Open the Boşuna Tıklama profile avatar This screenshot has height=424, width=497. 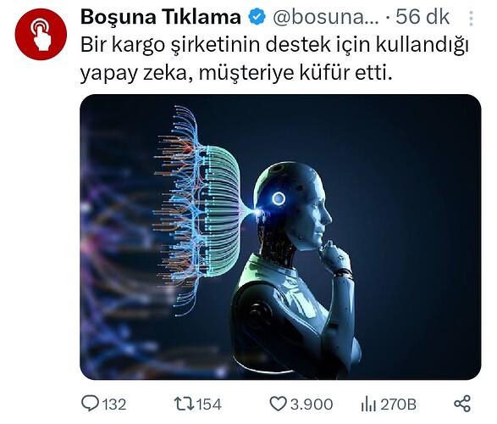(41, 34)
